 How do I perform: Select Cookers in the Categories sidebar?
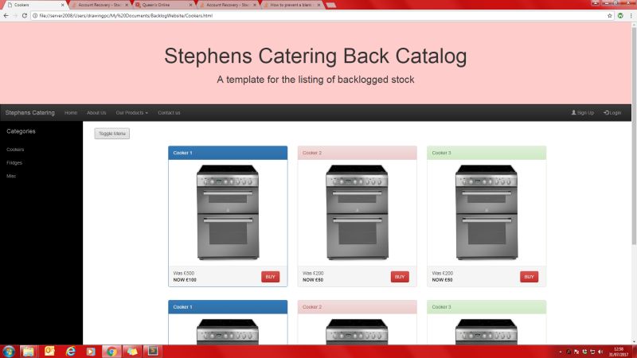(x=15, y=150)
